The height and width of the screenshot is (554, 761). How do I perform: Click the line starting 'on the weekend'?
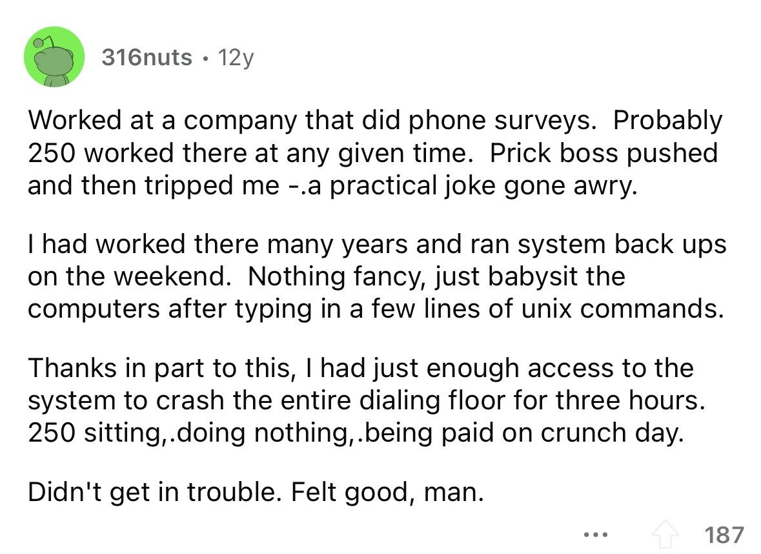click(327, 277)
